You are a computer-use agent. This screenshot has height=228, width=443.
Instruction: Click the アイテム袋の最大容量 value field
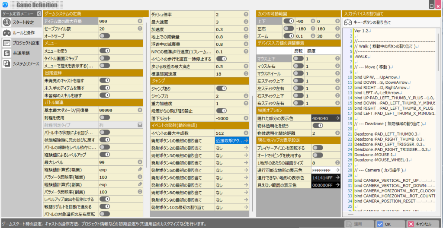point(117,21)
